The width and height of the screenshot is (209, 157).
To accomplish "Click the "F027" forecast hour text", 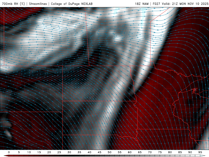I will (156, 4).
